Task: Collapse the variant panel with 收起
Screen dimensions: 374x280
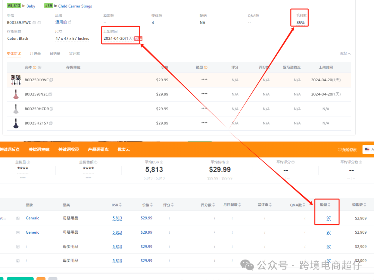Action: point(345,54)
